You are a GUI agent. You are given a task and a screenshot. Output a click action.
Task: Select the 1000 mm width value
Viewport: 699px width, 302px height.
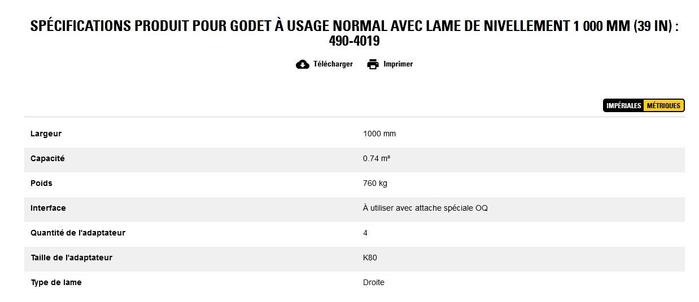click(x=379, y=134)
